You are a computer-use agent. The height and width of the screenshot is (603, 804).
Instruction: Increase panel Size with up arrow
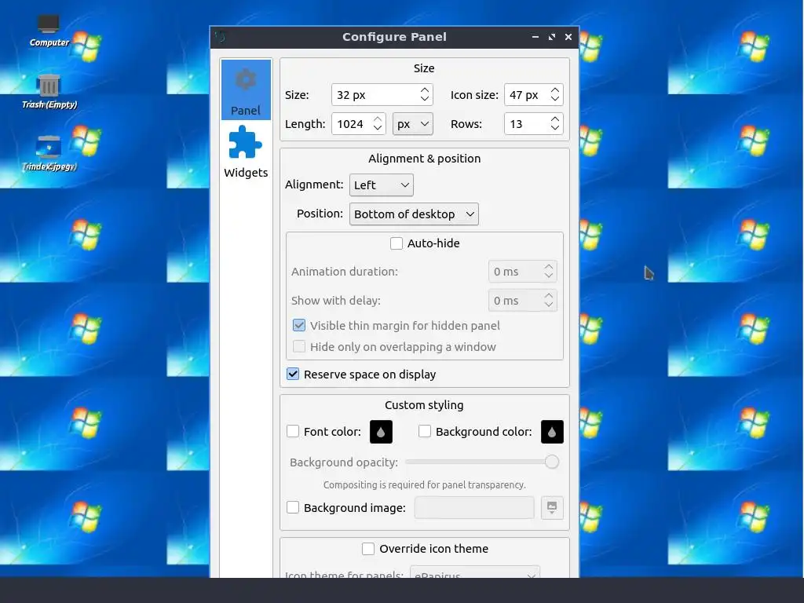pyautogui.click(x=425, y=90)
